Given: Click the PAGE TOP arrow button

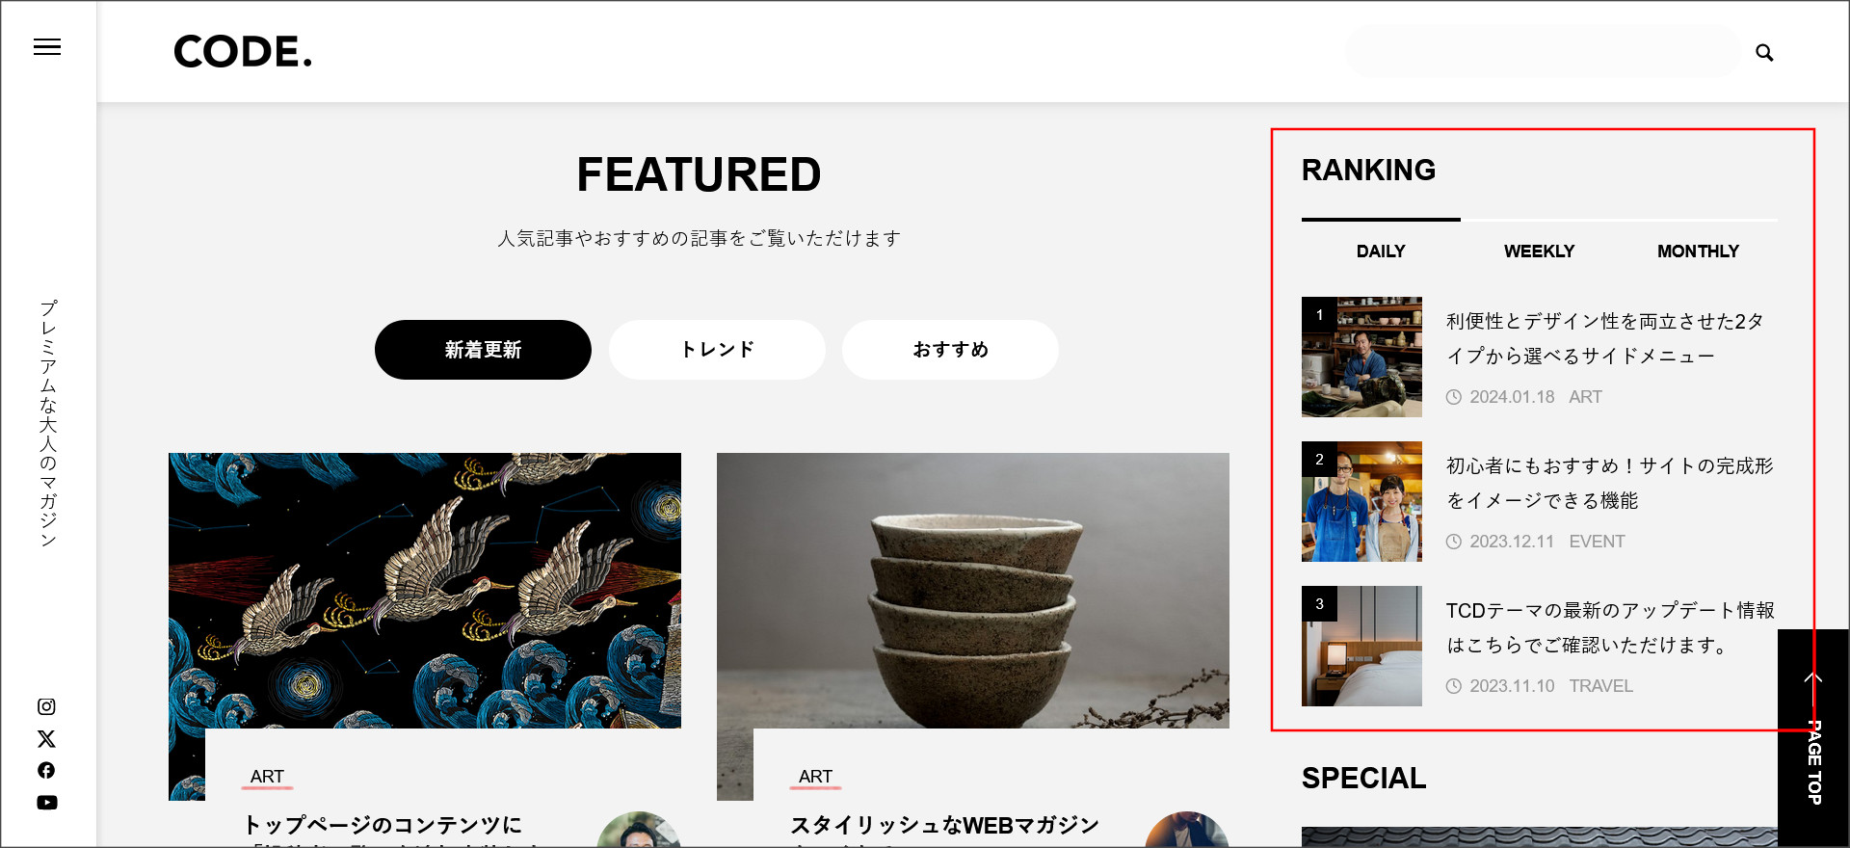Looking at the screenshot, I should click(1813, 738).
